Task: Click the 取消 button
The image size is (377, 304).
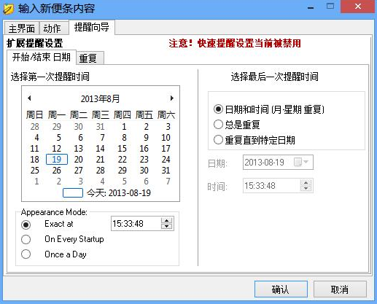Action: pos(340,289)
